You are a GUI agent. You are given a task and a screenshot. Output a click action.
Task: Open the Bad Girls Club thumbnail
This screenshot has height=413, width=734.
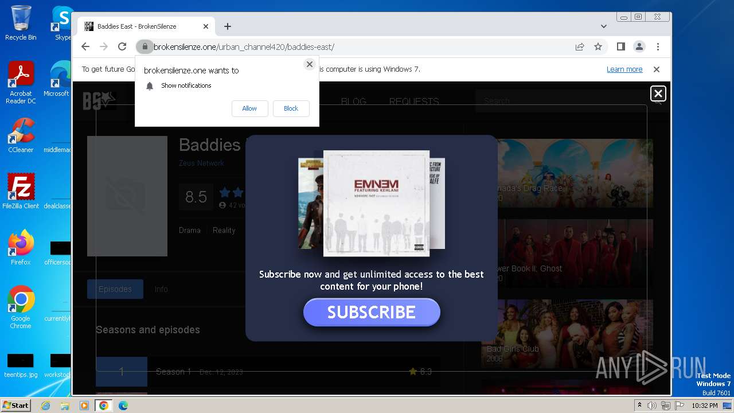coord(568,334)
